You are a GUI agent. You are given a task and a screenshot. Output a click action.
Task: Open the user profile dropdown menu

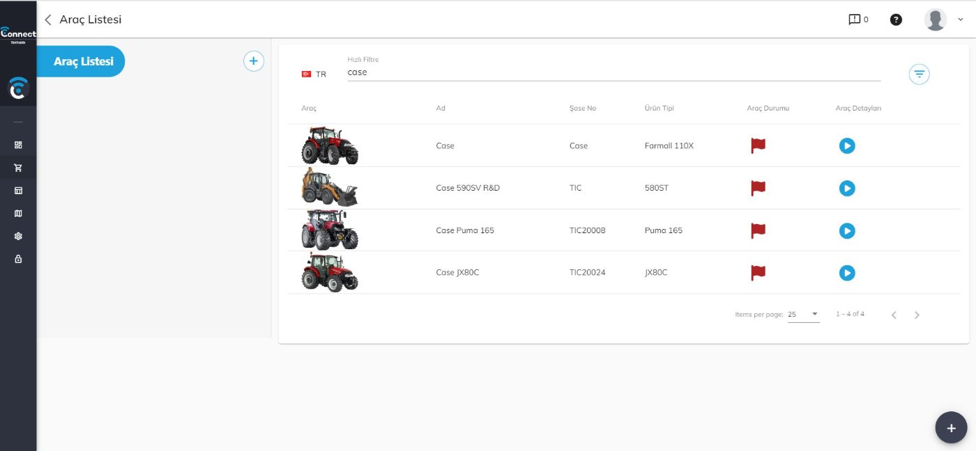(943, 19)
